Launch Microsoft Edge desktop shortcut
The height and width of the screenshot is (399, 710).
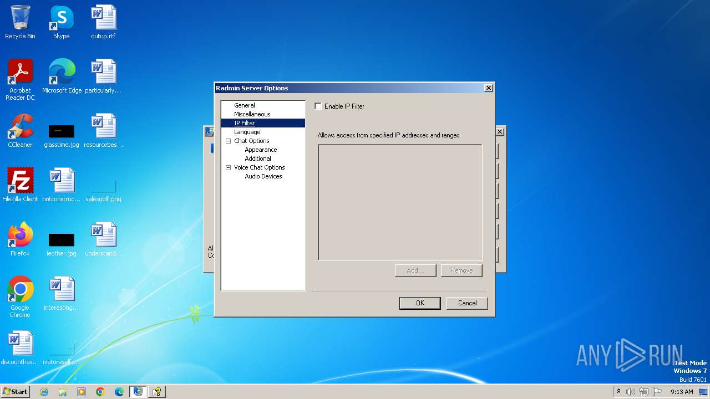(62, 76)
